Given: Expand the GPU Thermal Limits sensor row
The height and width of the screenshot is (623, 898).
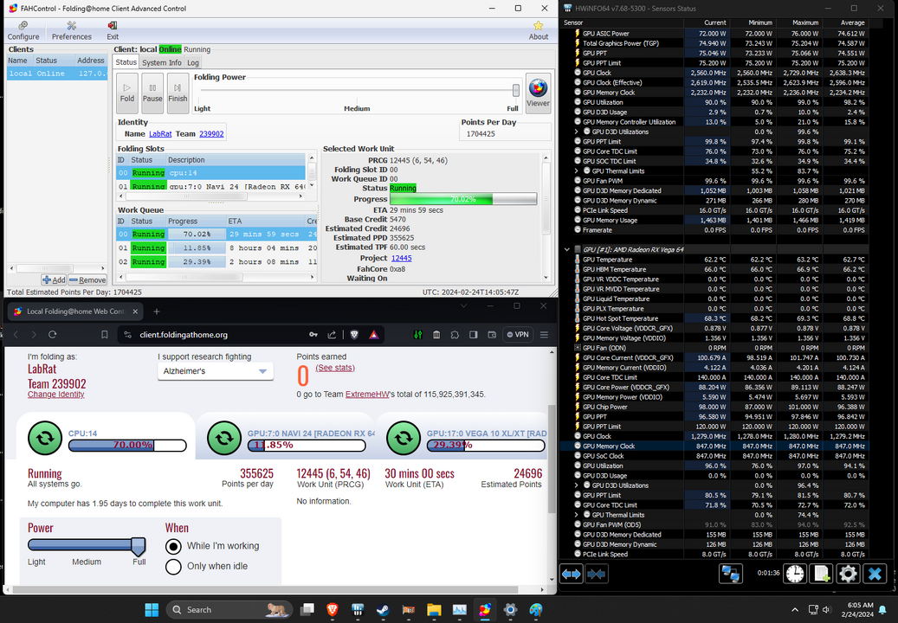Looking at the screenshot, I should pos(577,171).
